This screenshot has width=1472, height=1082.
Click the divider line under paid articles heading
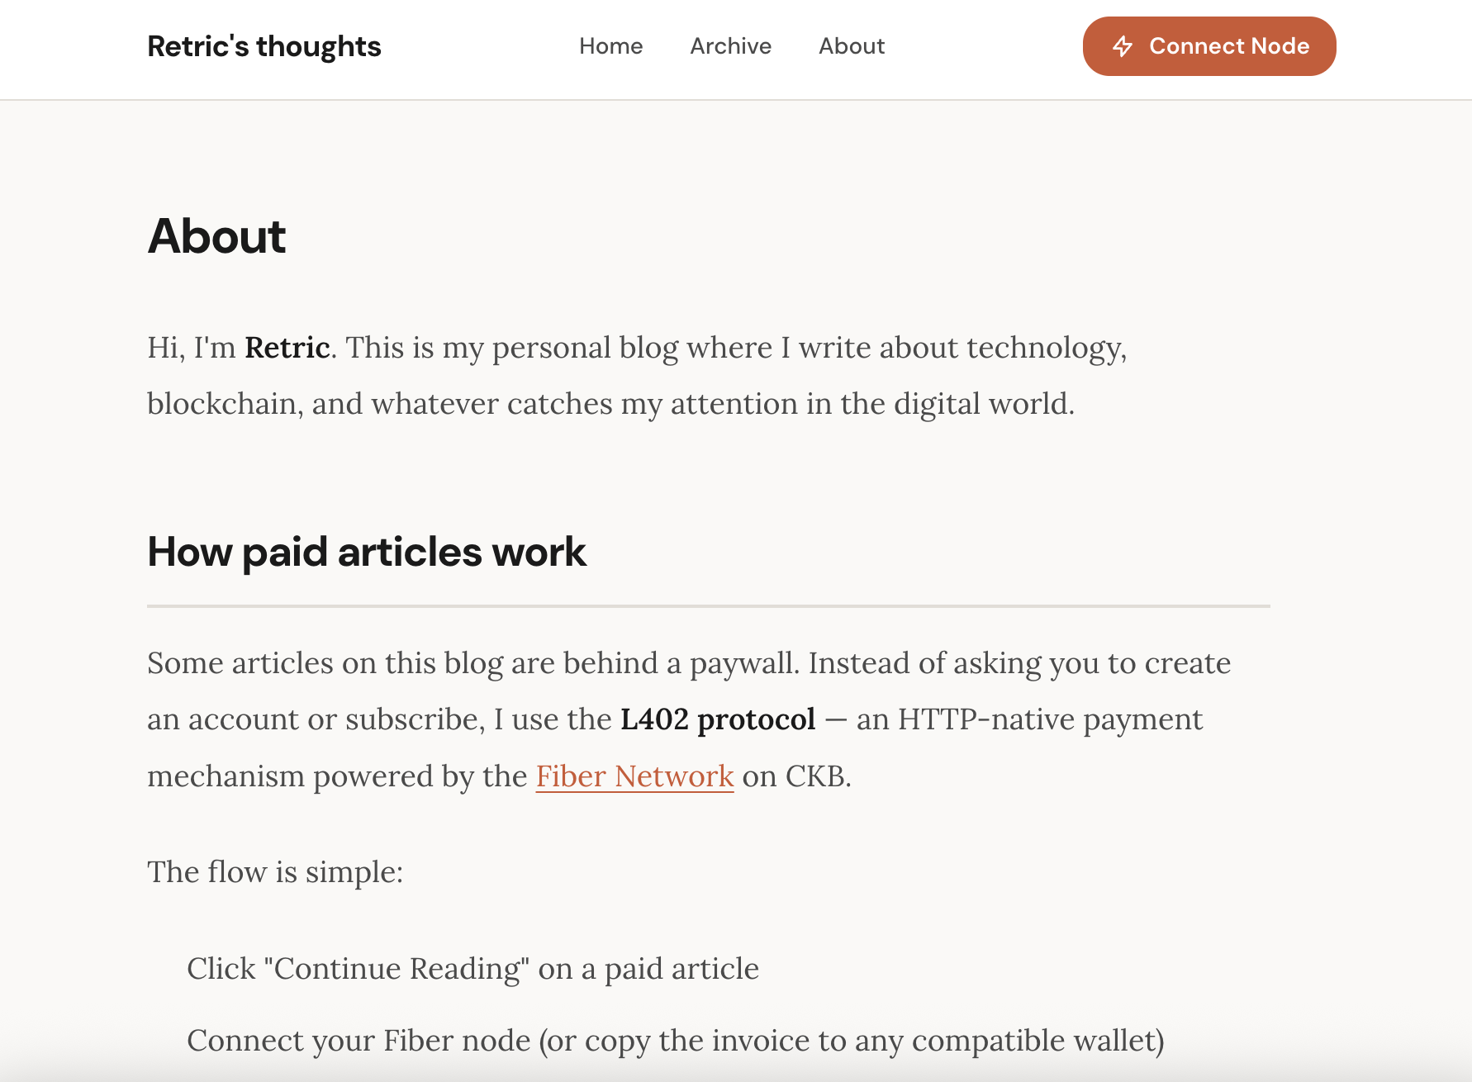(708, 606)
